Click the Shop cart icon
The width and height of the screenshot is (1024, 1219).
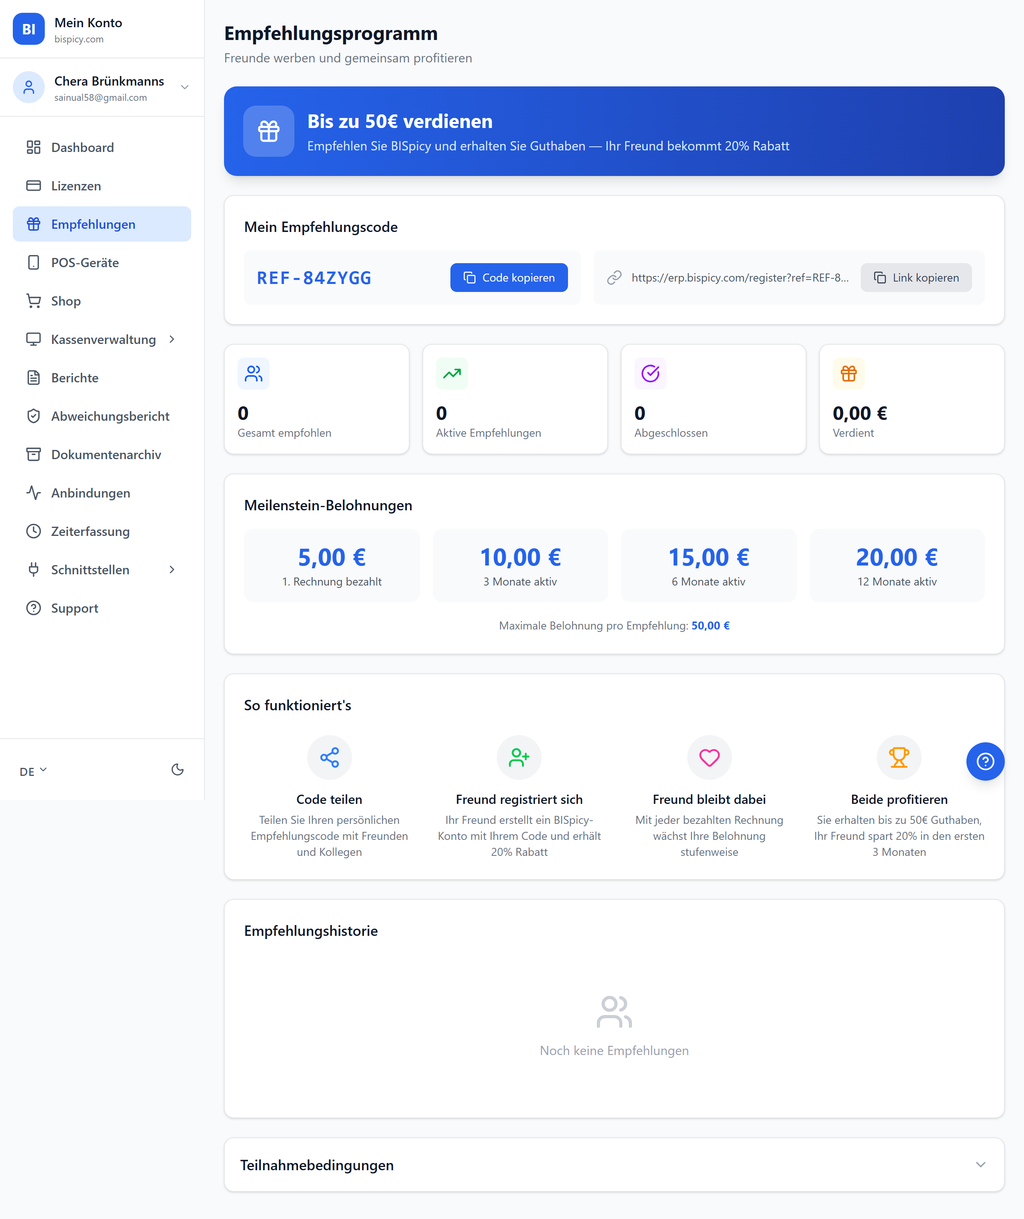34,301
